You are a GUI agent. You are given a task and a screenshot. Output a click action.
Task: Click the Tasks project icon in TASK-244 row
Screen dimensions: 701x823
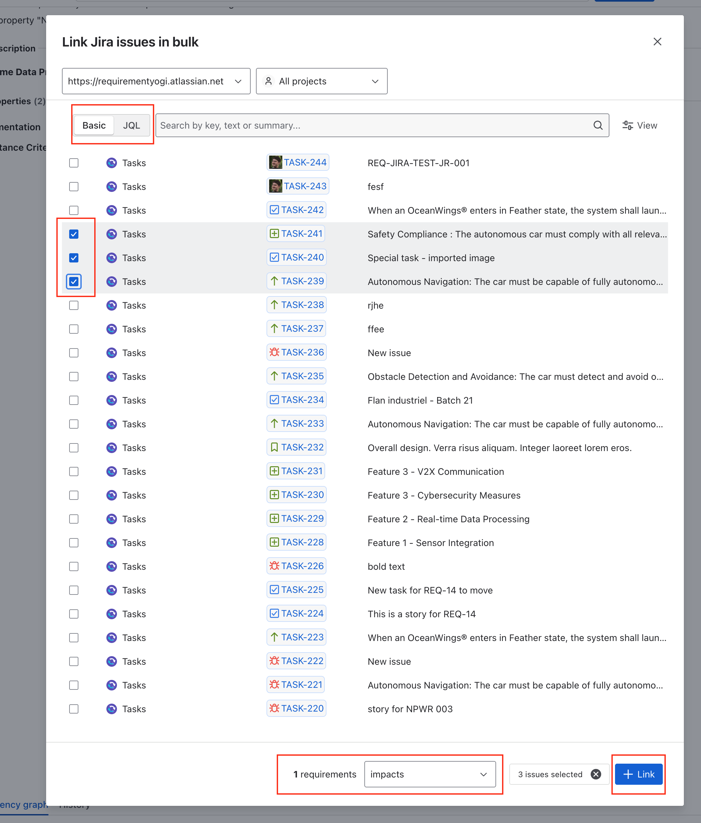111,163
